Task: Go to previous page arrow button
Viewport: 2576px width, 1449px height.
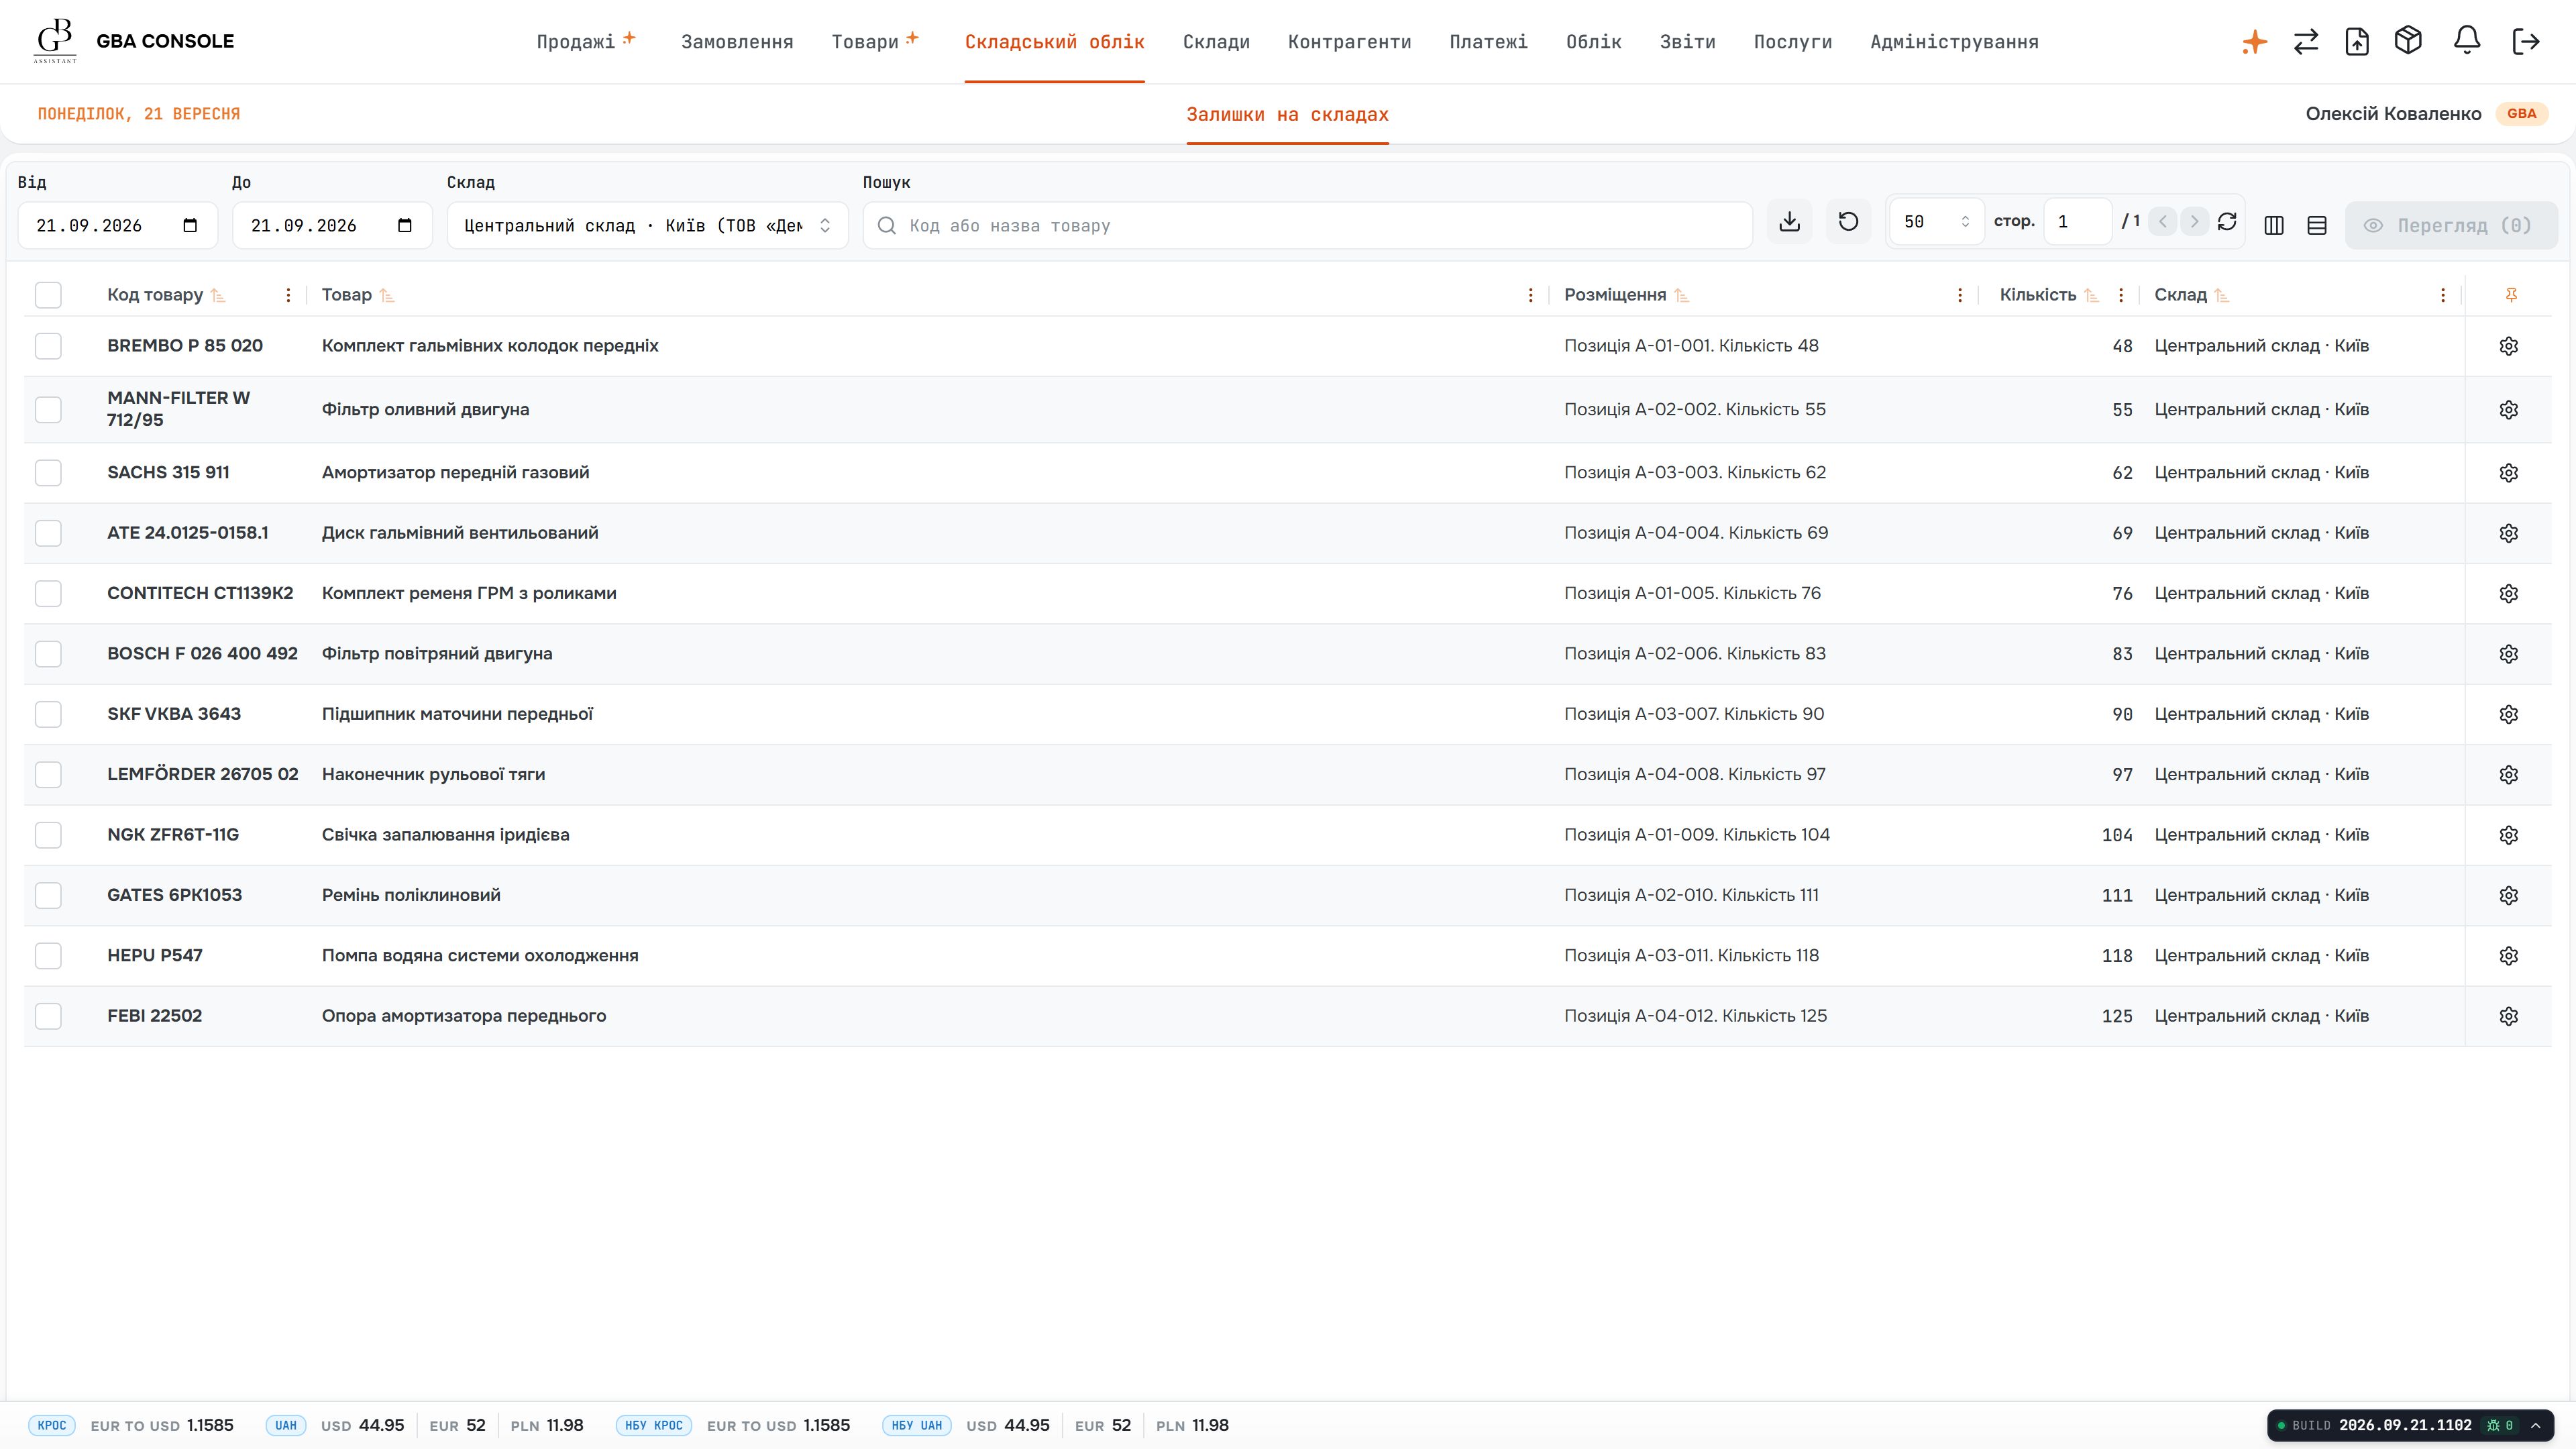Action: [2163, 222]
